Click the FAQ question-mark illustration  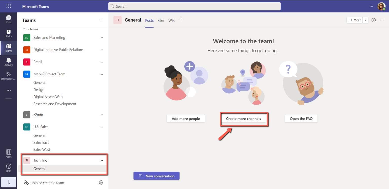[x=301, y=83]
